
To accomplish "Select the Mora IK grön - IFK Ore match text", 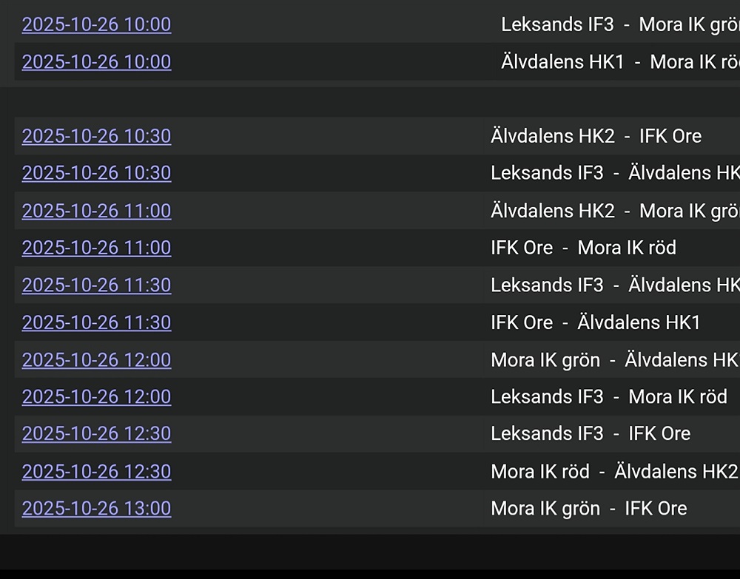I will [x=588, y=509].
